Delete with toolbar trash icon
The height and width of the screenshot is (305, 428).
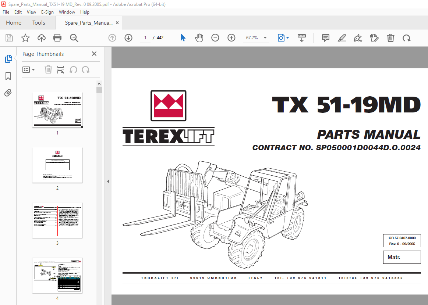390,38
